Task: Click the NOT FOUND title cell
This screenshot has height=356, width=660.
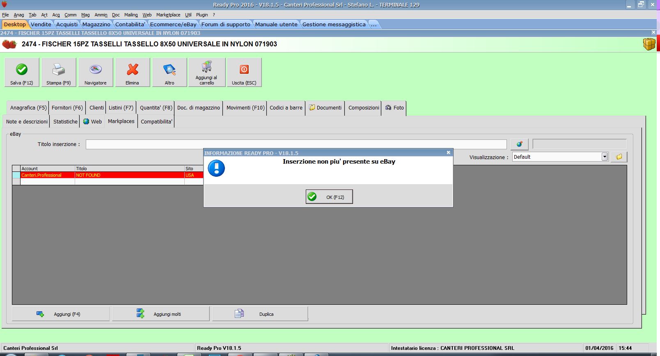Action: (x=130, y=175)
